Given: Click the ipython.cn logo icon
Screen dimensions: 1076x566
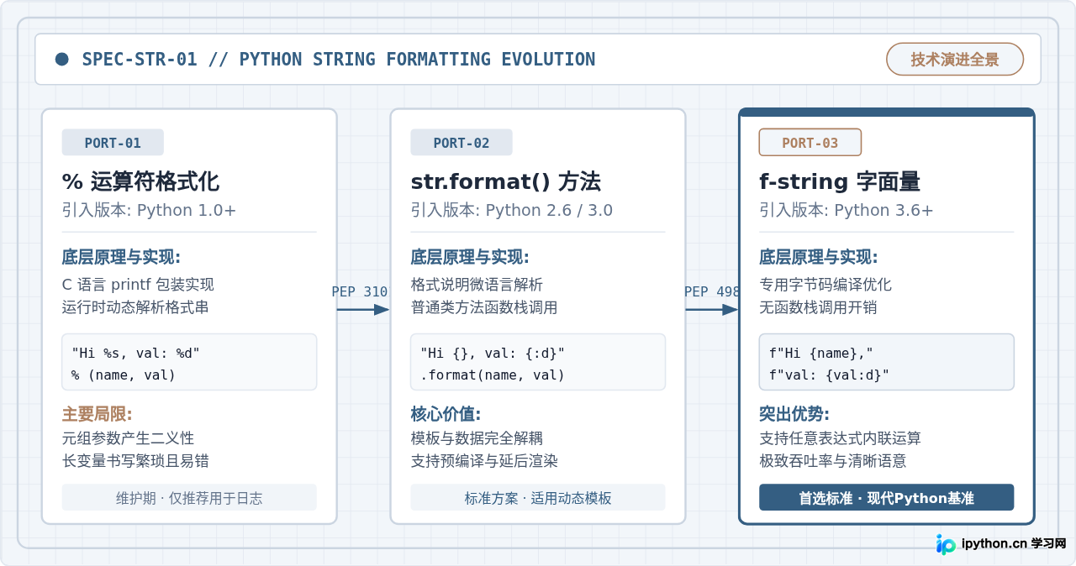Looking at the screenshot, I should click(947, 544).
